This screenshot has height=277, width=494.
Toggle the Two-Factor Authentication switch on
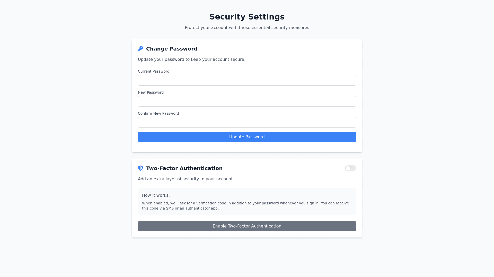[350, 168]
